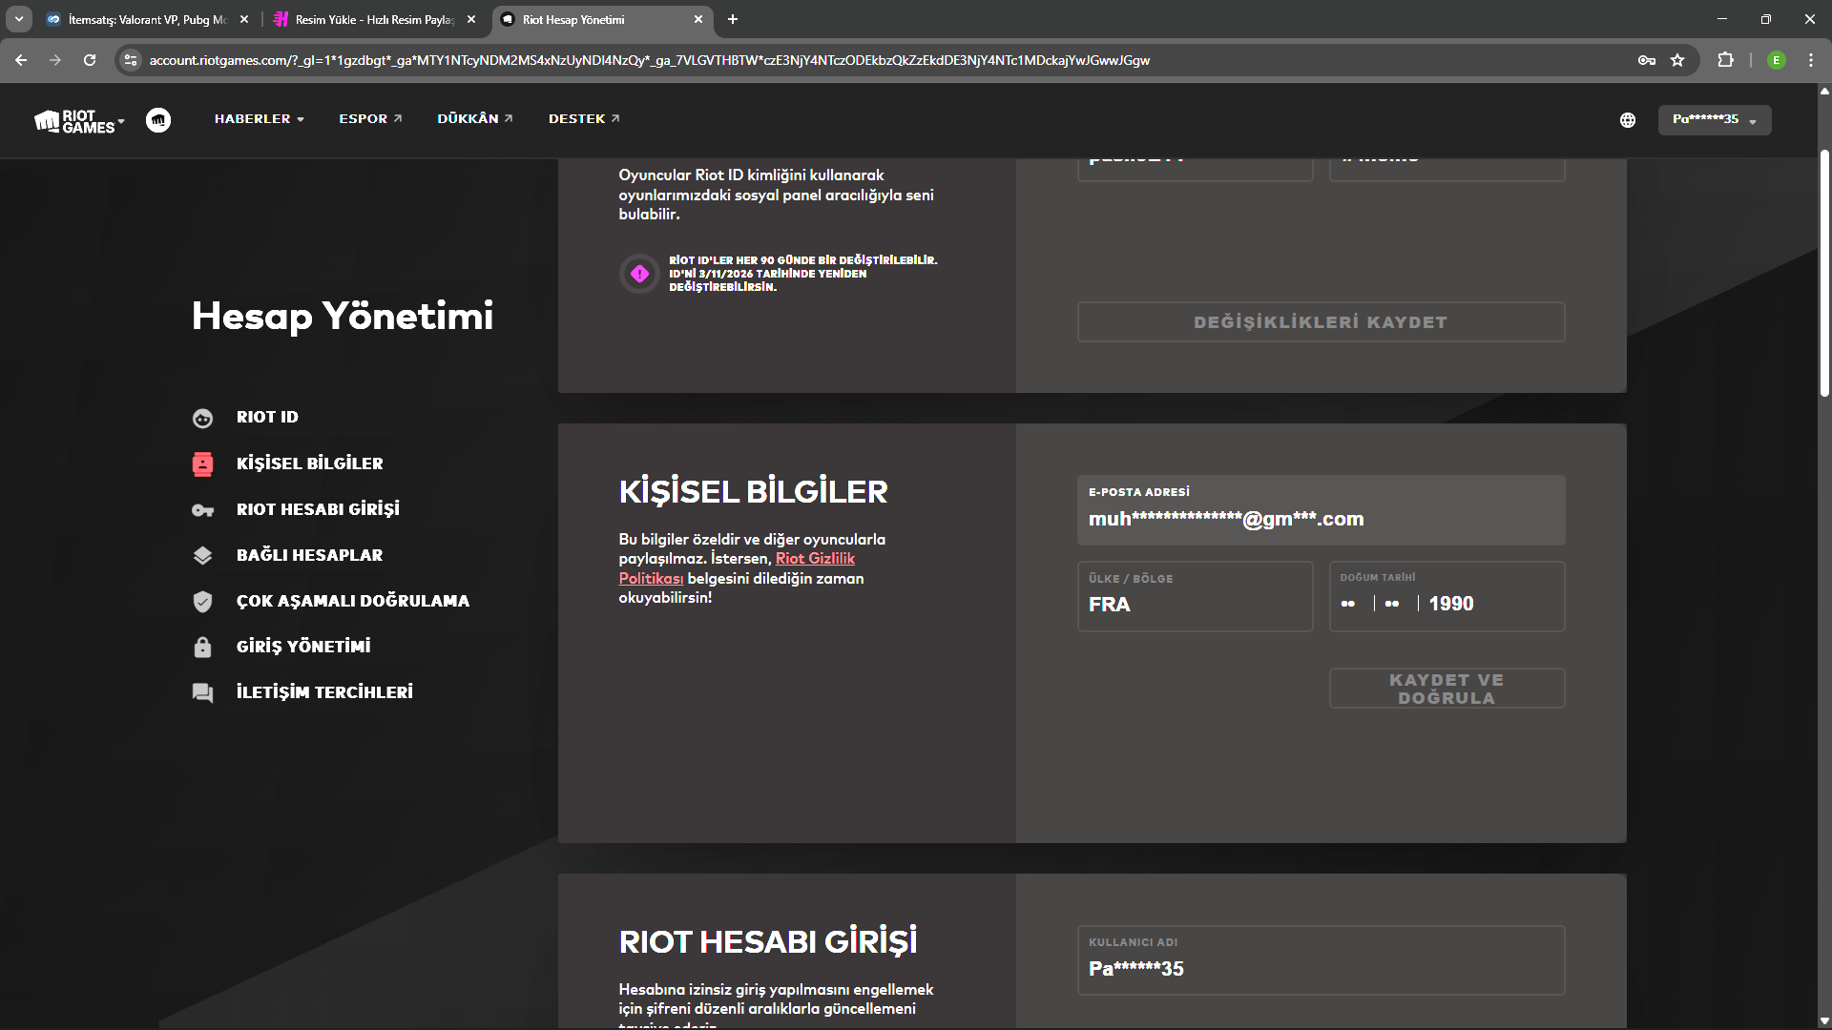Open the ESPOR link
This screenshot has height=1030, width=1832.
click(370, 119)
